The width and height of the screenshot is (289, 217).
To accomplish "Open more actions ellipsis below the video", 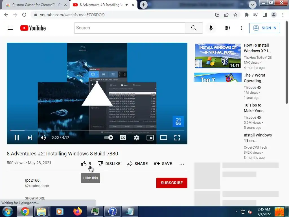I will point(182,164).
